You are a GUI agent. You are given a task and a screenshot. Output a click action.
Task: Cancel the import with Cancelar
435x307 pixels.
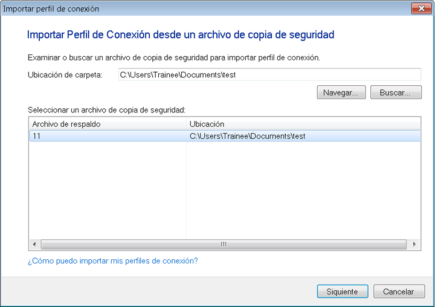[x=398, y=291]
